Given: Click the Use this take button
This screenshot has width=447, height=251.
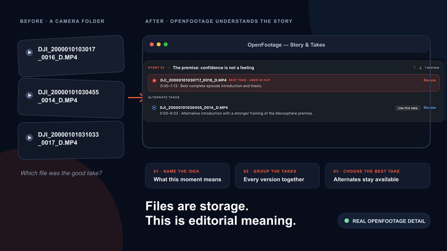Looking at the screenshot, I should (x=408, y=108).
